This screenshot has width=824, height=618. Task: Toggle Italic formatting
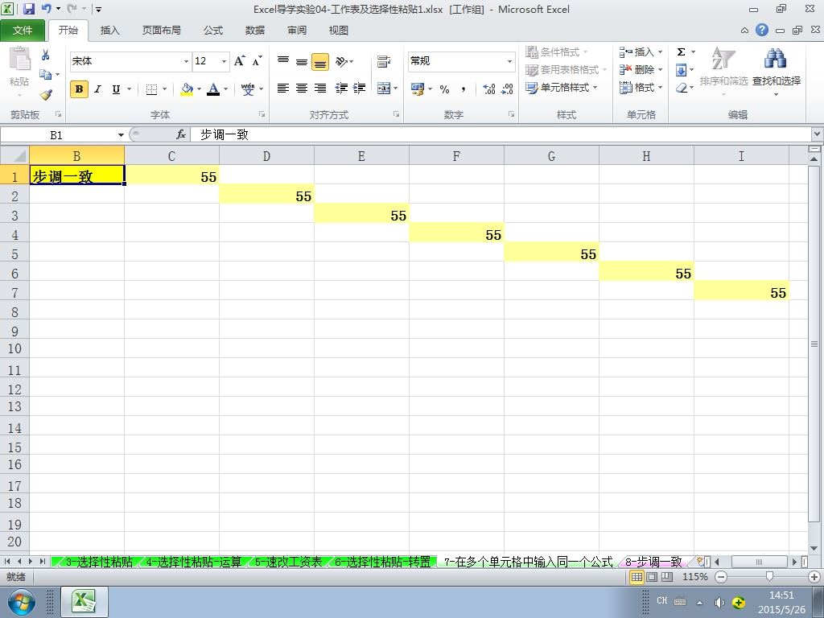click(x=97, y=89)
